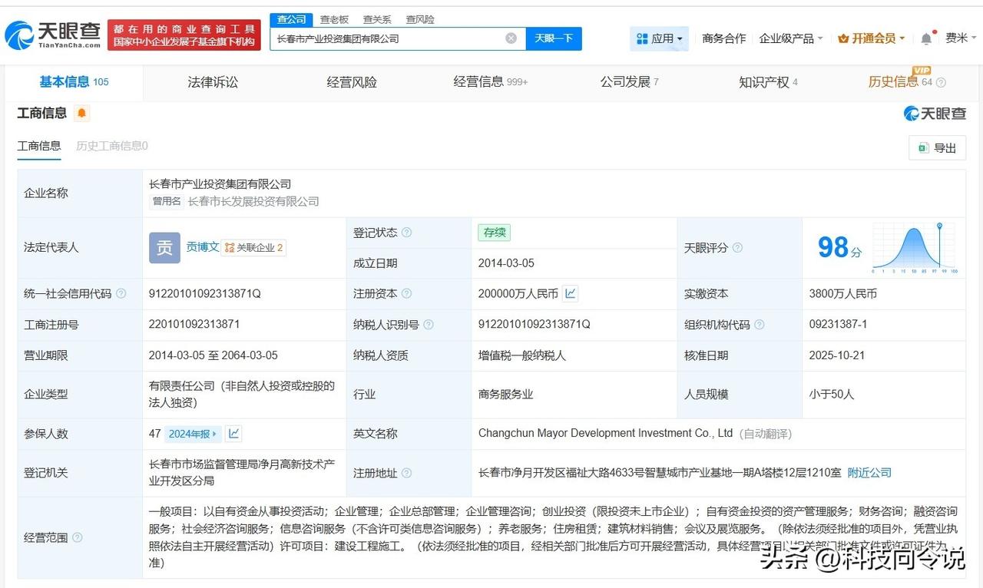
Task: Expand the 企业级产品 menu
Action: (791, 38)
